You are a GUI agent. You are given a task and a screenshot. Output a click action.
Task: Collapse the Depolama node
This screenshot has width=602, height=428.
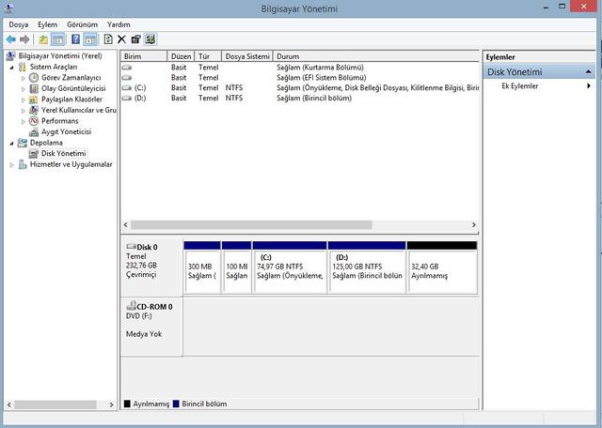12,144
